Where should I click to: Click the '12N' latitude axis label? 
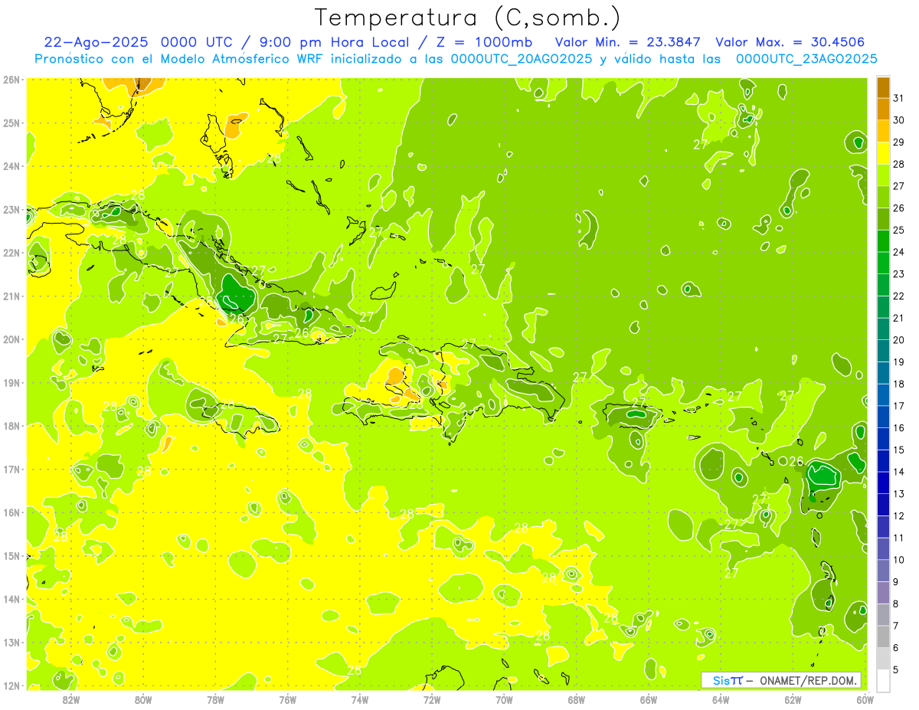pyautogui.click(x=11, y=685)
